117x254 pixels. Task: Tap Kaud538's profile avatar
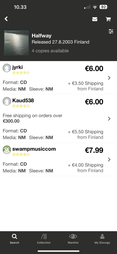(x=7, y=101)
